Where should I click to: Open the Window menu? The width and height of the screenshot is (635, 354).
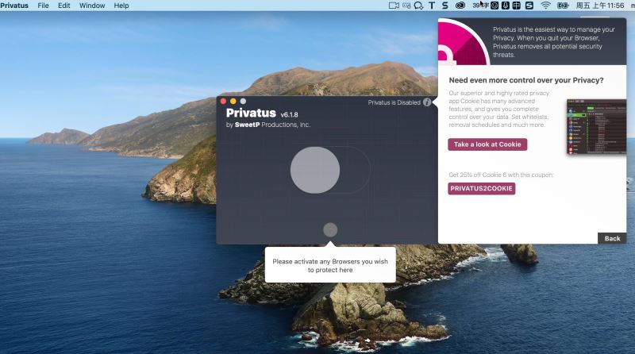(x=92, y=6)
